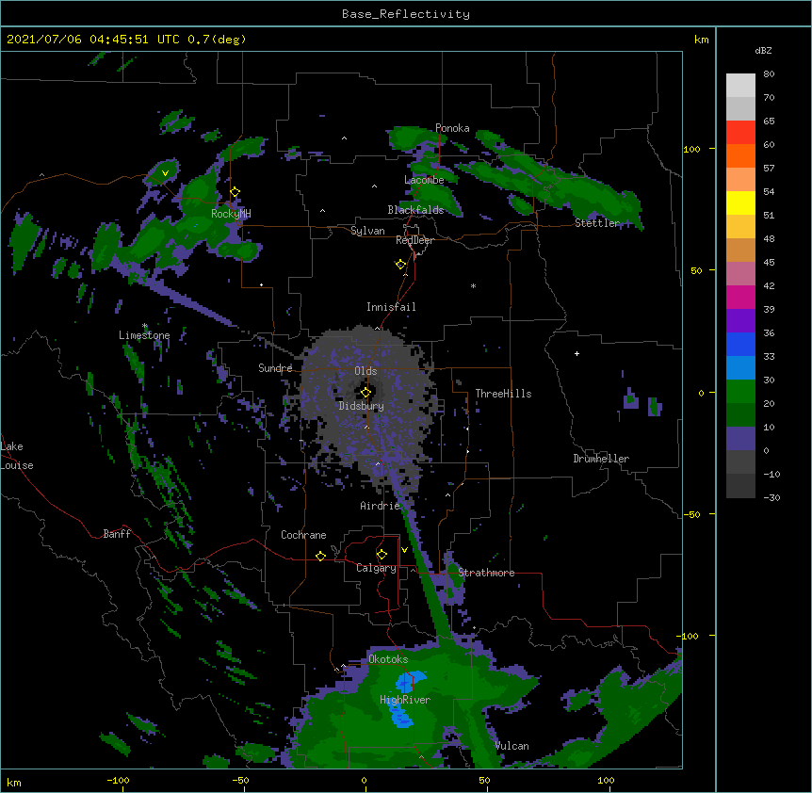The image size is (812, 793).
Task: Click the Innisfail city label
Action: pyautogui.click(x=391, y=307)
